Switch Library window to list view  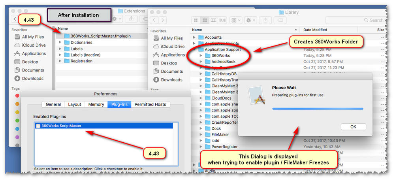(205, 20)
